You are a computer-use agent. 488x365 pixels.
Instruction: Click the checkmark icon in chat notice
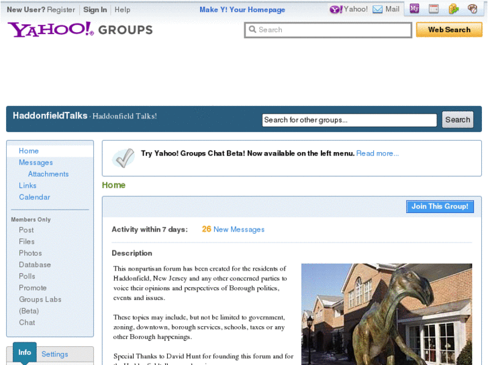pos(124,158)
